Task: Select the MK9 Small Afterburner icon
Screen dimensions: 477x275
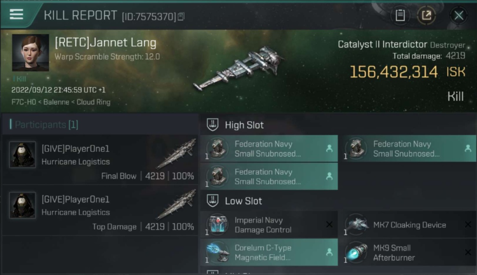Action: pos(356,252)
